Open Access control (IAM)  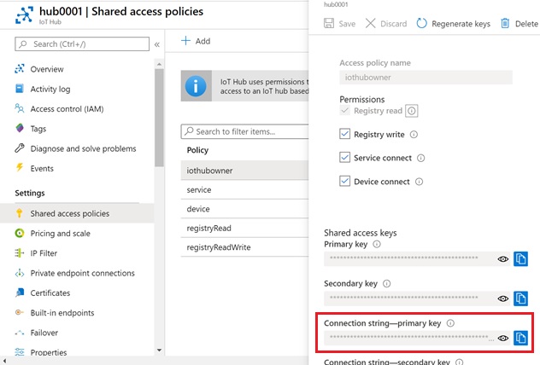pos(67,109)
